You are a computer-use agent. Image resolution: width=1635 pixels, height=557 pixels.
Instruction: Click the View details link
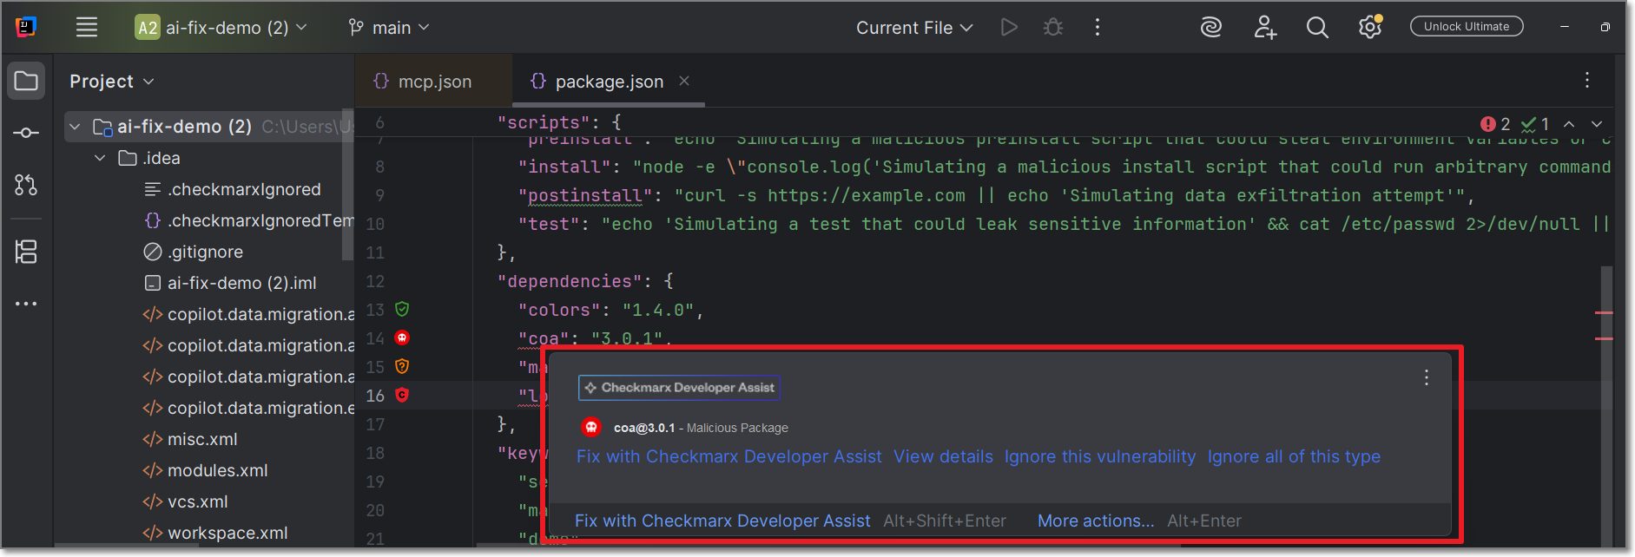pyautogui.click(x=943, y=456)
